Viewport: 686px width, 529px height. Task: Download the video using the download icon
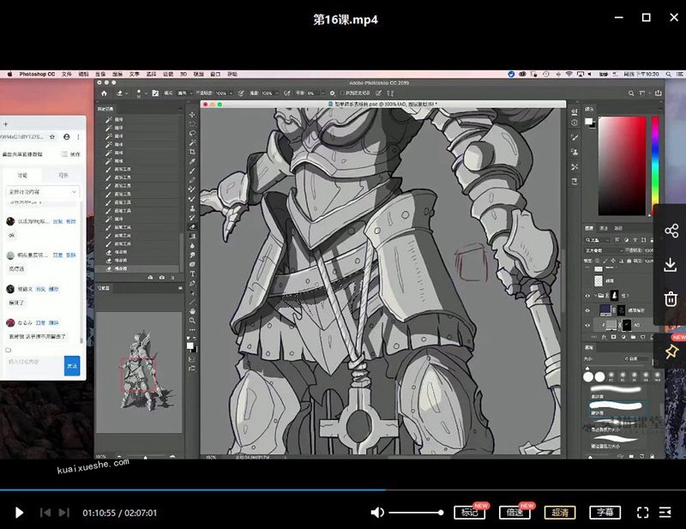point(671,265)
